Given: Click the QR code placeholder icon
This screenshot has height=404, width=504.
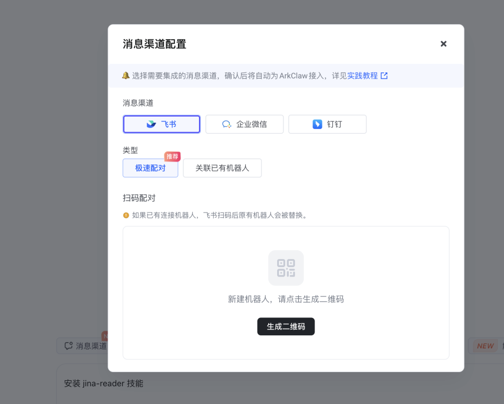Looking at the screenshot, I should click(286, 268).
